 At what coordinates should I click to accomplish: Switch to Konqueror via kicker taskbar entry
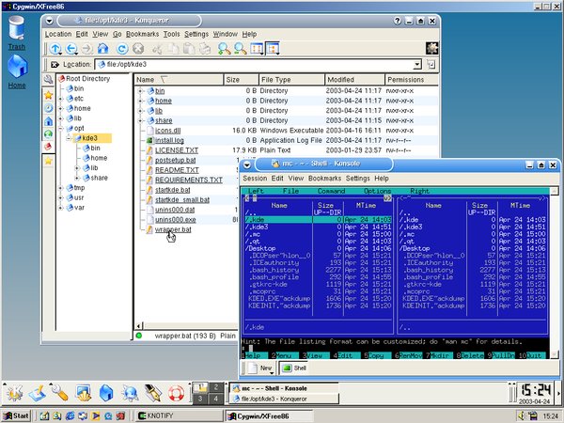(x=284, y=399)
